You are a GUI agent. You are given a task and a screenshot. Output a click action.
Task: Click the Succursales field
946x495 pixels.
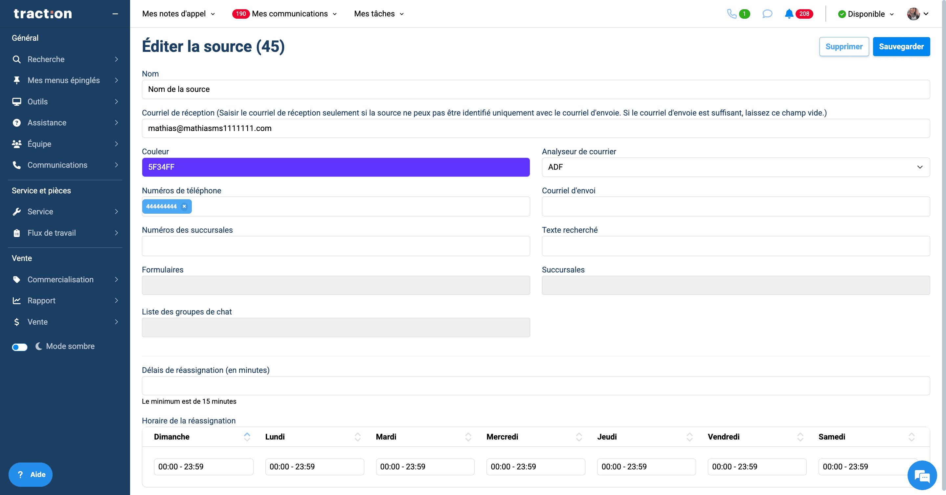coord(735,285)
